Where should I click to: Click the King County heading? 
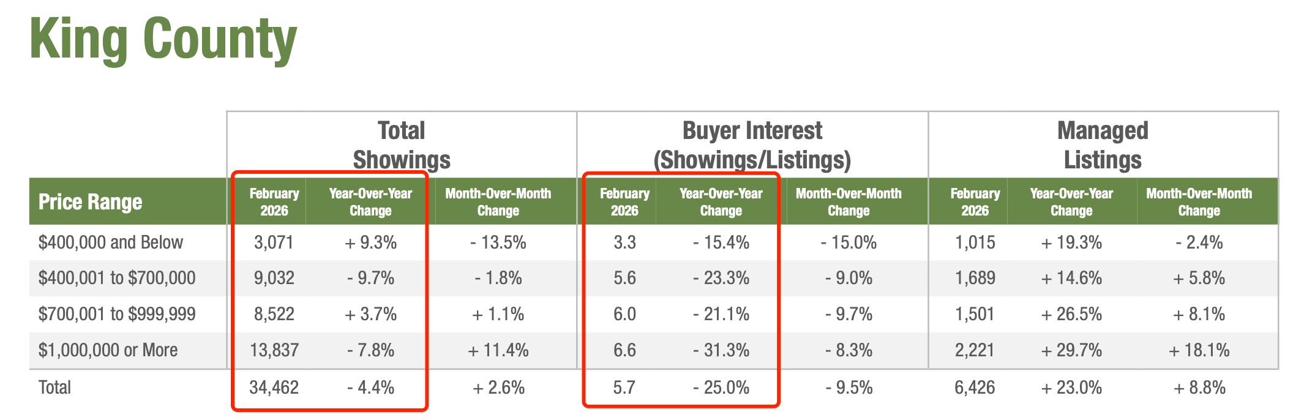(x=163, y=39)
